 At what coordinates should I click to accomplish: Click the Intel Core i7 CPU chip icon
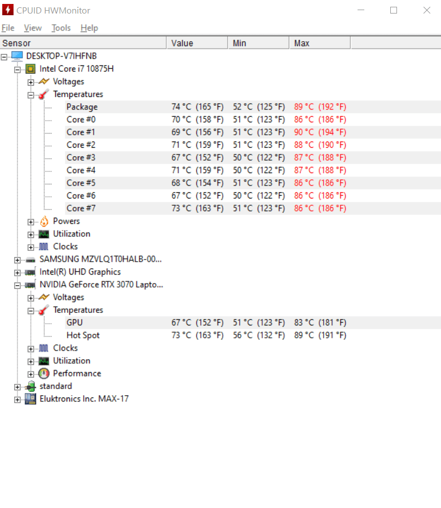[x=30, y=69]
